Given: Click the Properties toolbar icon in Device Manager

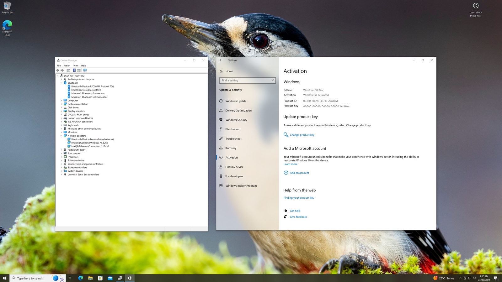Looking at the screenshot, I should click(68, 70).
